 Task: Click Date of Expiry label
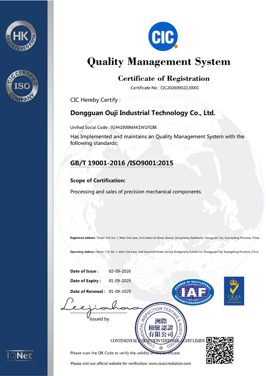coord(85,281)
